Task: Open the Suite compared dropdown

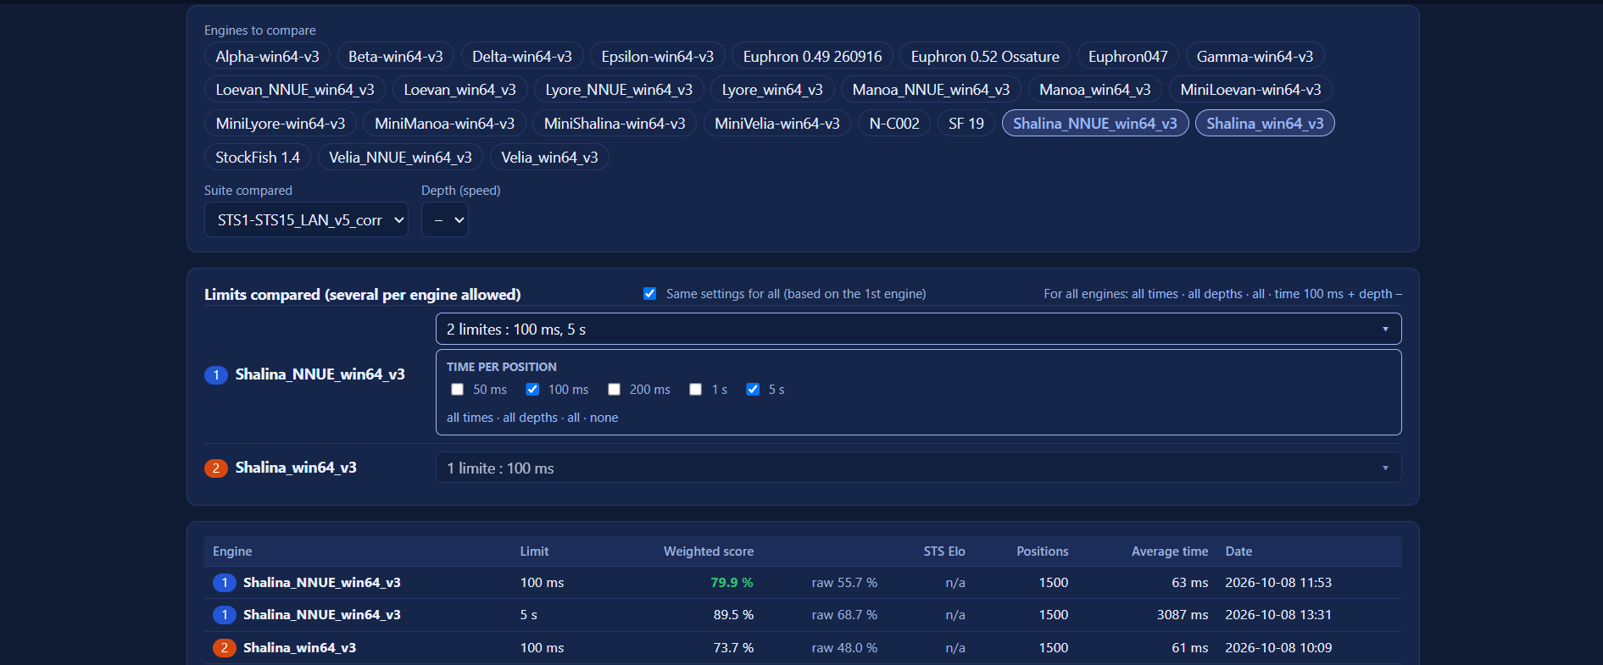Action: [306, 219]
